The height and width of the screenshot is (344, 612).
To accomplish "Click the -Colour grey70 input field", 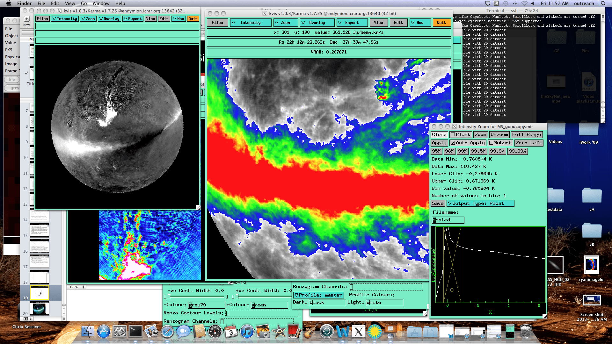I will click(206, 305).
